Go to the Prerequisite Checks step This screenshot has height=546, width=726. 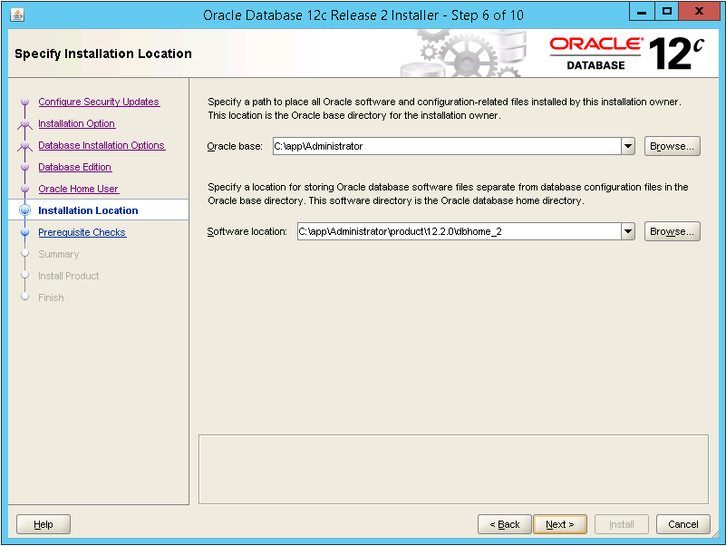[82, 233]
